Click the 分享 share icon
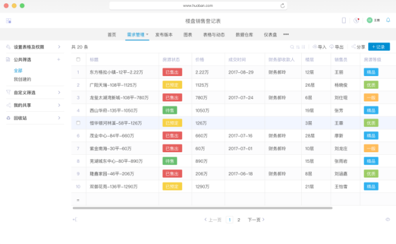Screen dimensions: 396x244 coord(353,47)
